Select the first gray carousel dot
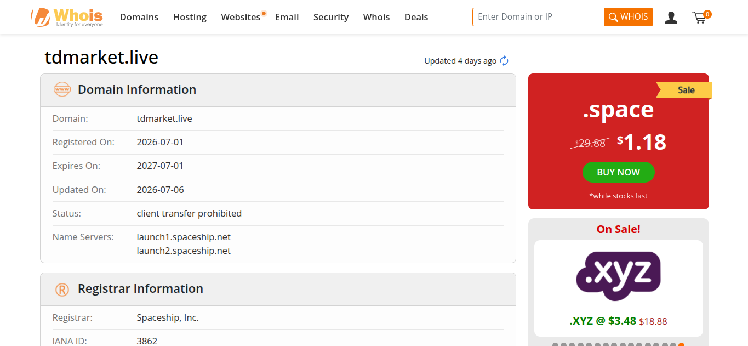 pos(555,344)
